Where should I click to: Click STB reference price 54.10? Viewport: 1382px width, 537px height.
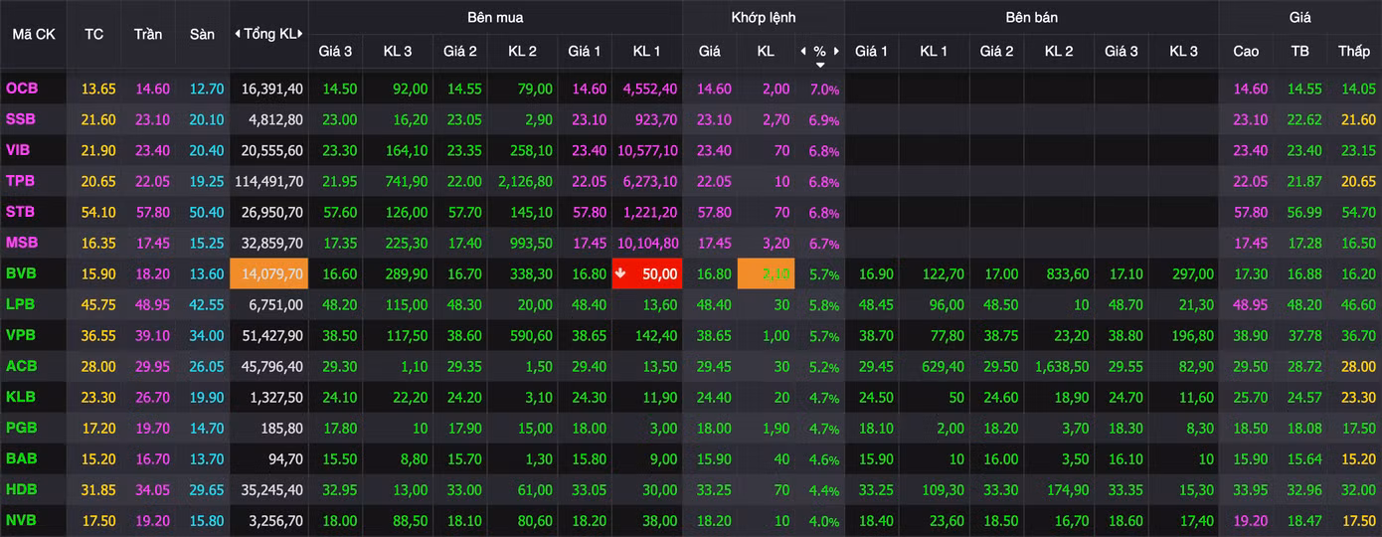pyautogui.click(x=99, y=212)
